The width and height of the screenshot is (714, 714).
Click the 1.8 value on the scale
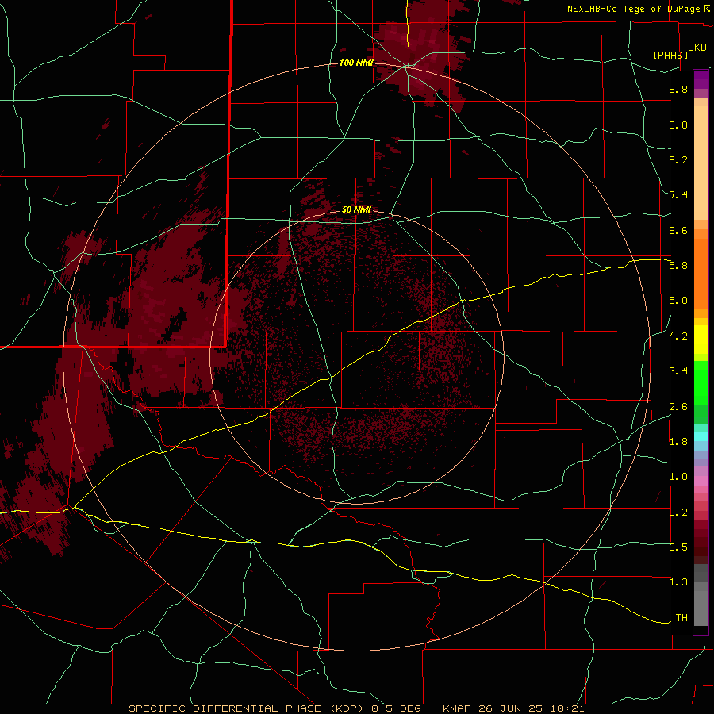coord(678,442)
